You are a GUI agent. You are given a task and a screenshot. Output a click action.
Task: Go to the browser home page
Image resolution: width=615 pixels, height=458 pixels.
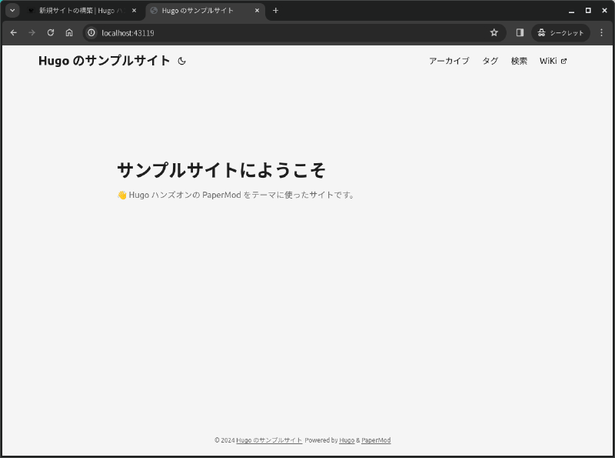click(69, 32)
